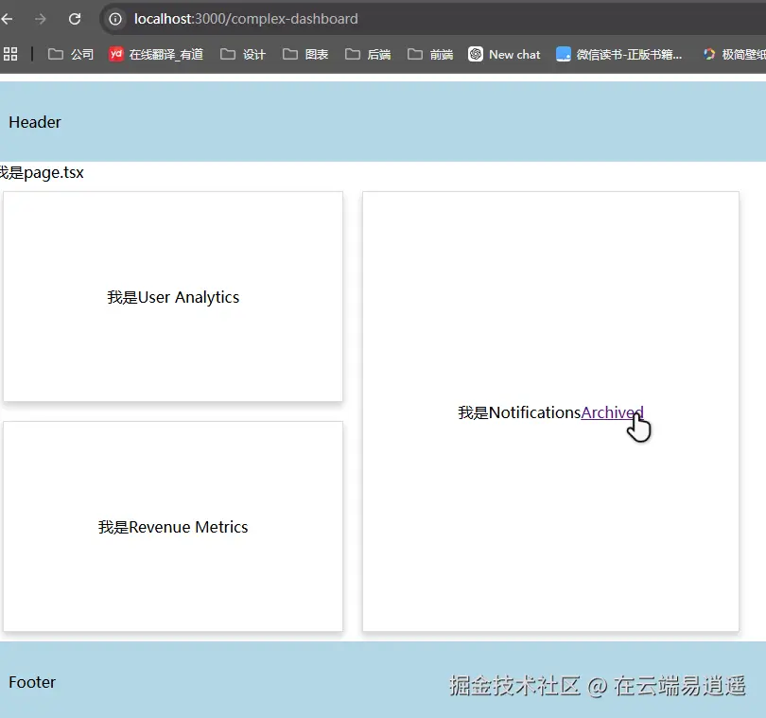The height and width of the screenshot is (718, 766).
Task: Click the Footer text
Action: pyautogui.click(x=32, y=682)
